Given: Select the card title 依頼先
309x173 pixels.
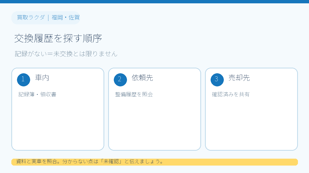Looking at the screenshot, I should 142,78.
